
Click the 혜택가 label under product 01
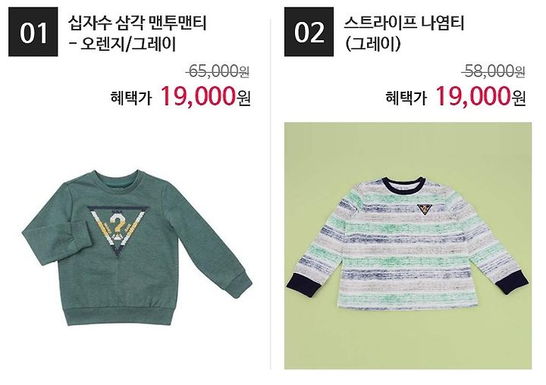pos(131,98)
